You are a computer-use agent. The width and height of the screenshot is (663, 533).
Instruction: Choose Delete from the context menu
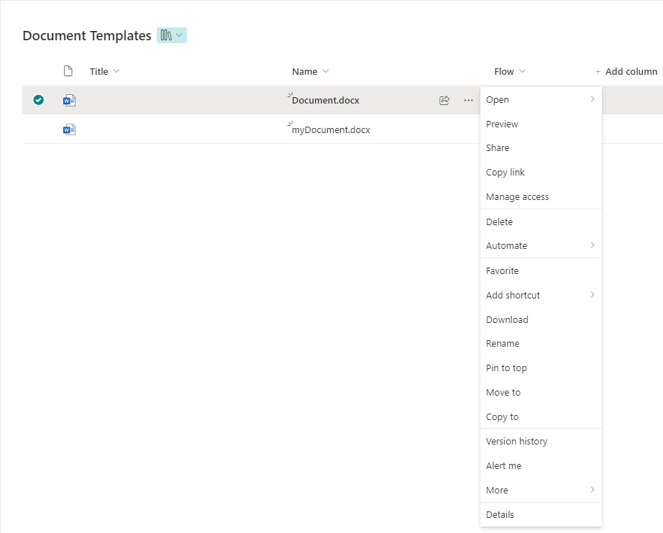point(541,222)
